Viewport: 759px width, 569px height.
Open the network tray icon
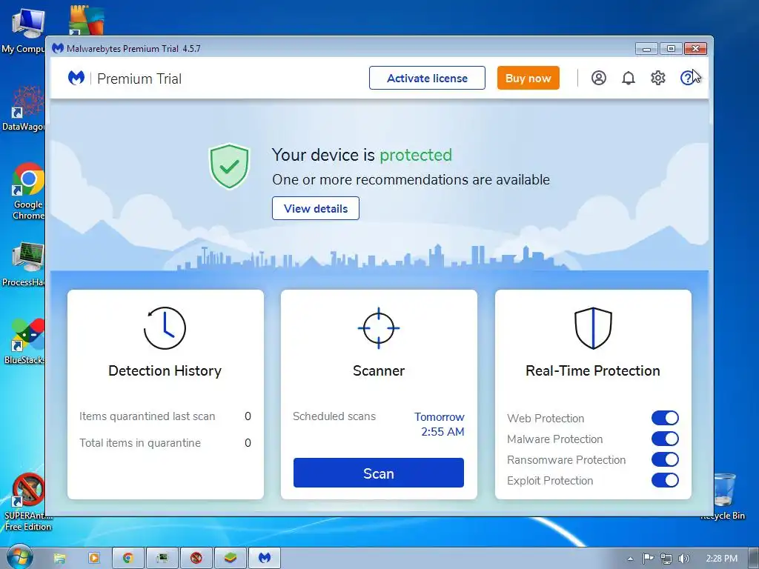coord(666,559)
